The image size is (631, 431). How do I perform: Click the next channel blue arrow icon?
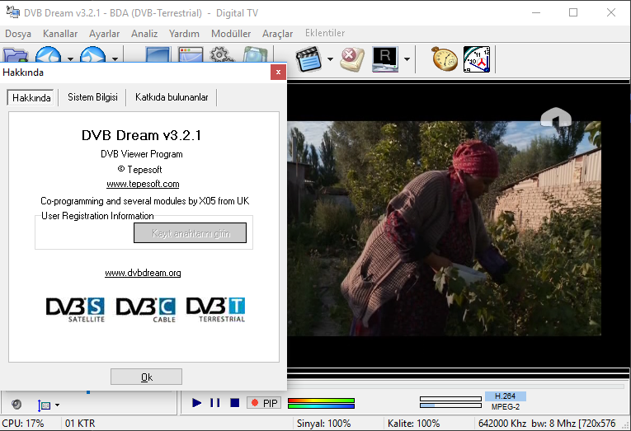(93, 54)
